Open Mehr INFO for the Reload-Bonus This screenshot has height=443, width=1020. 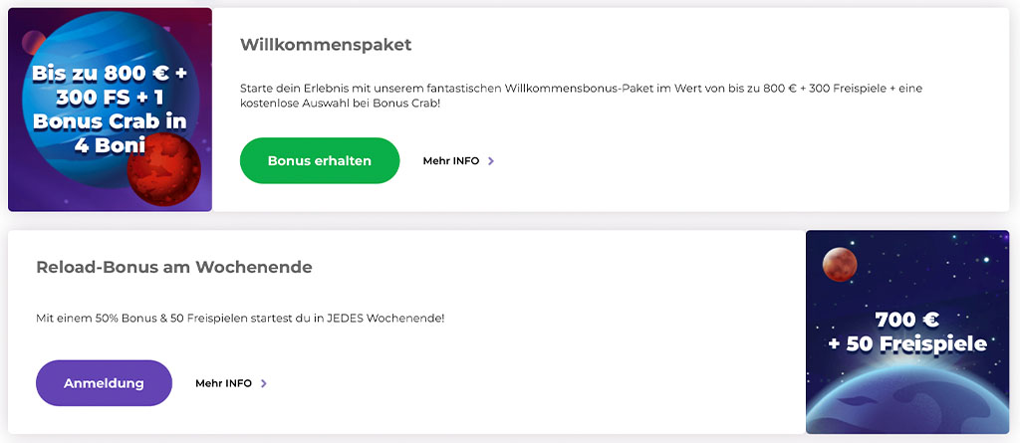[x=224, y=383]
